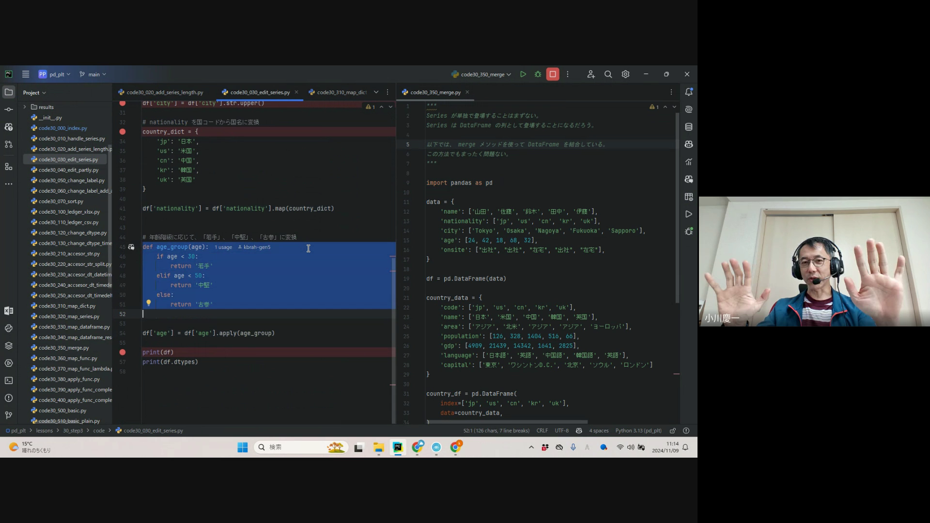
Task: Click the Debug bug icon
Action: (538, 74)
